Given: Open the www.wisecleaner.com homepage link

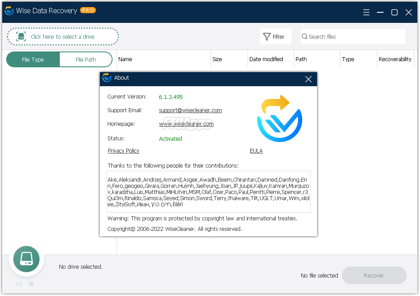Looking at the screenshot, I should (186, 124).
